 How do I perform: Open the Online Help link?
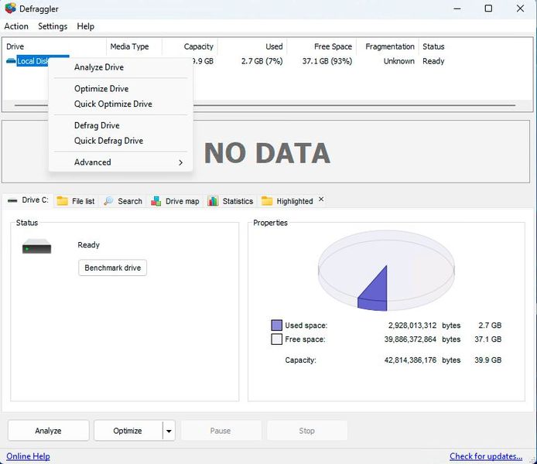point(28,456)
